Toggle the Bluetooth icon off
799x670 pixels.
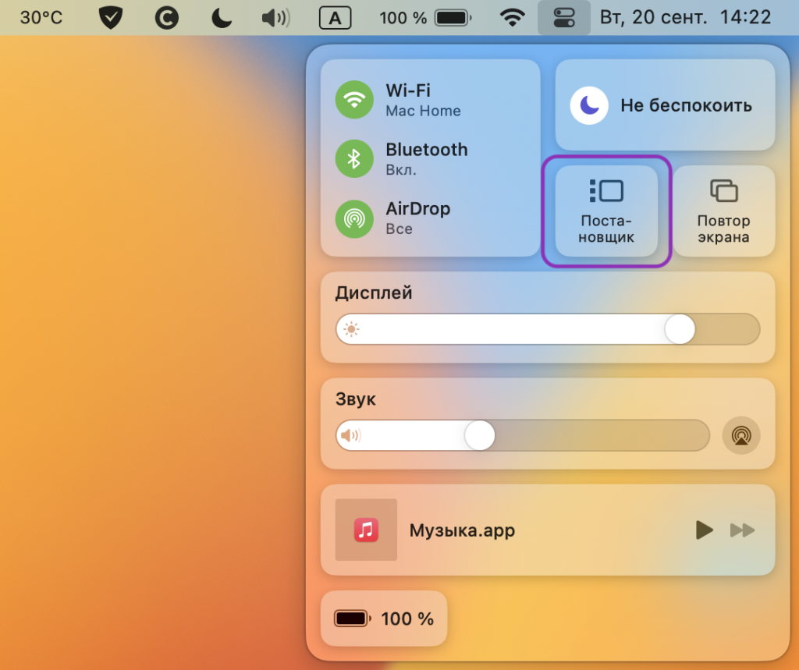(x=355, y=159)
